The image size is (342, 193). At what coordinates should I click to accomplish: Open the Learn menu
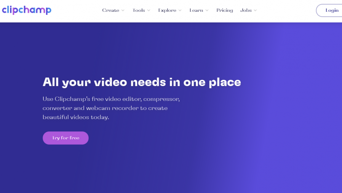(x=196, y=10)
